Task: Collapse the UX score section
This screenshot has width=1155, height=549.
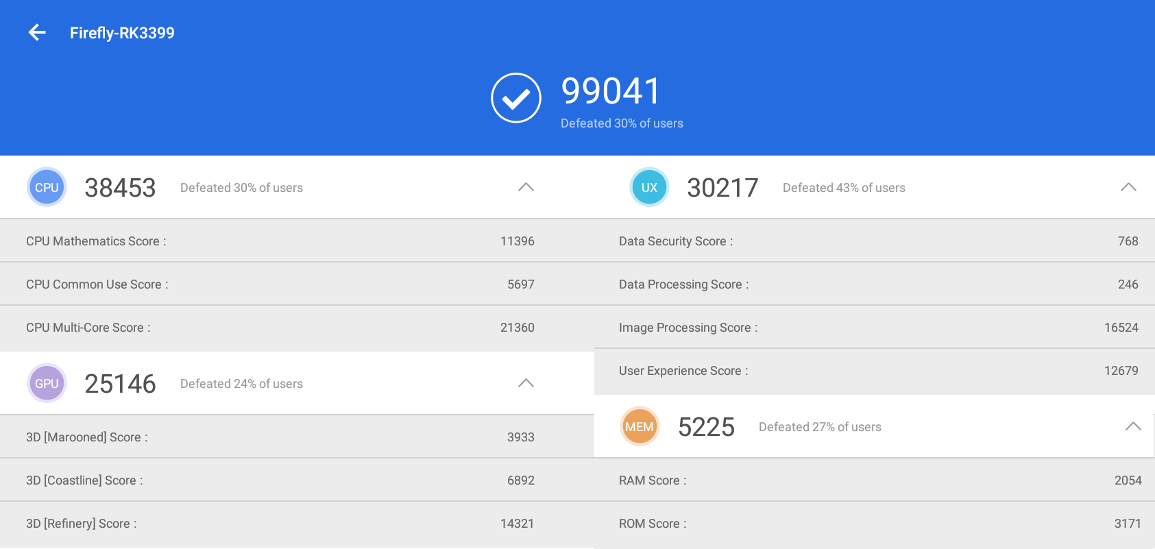Action: (1128, 187)
